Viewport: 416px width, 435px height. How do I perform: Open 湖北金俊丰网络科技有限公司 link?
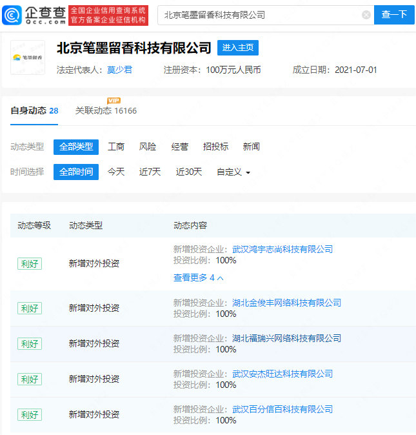tap(286, 303)
